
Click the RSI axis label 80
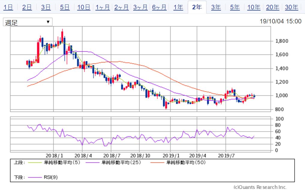pyautogui.click(x=278, y=125)
